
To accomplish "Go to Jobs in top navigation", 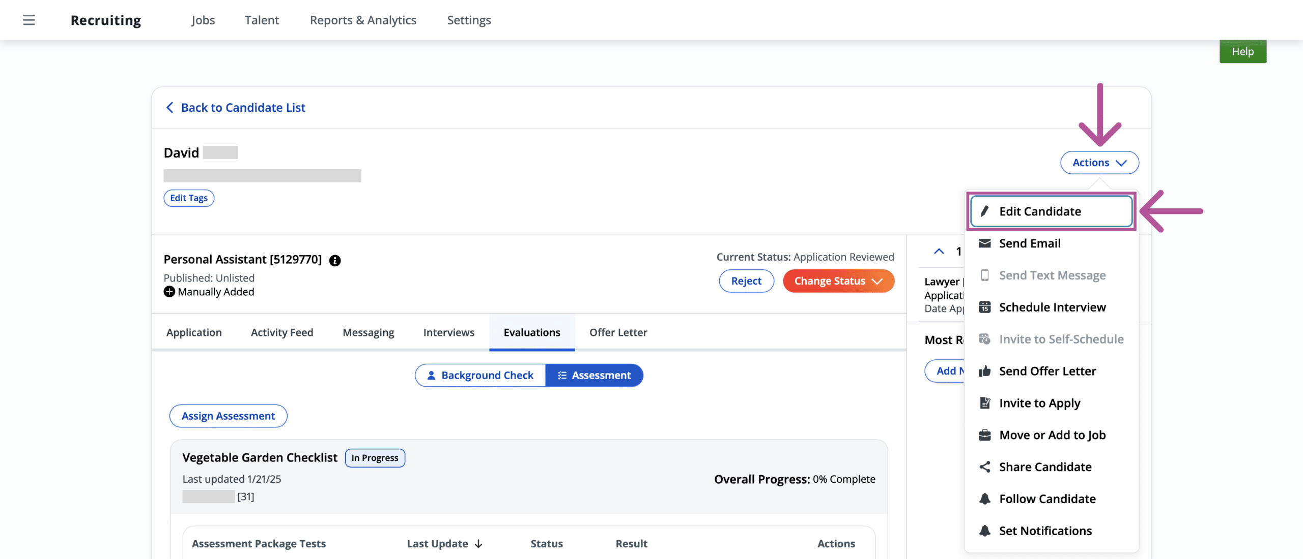I will [203, 20].
